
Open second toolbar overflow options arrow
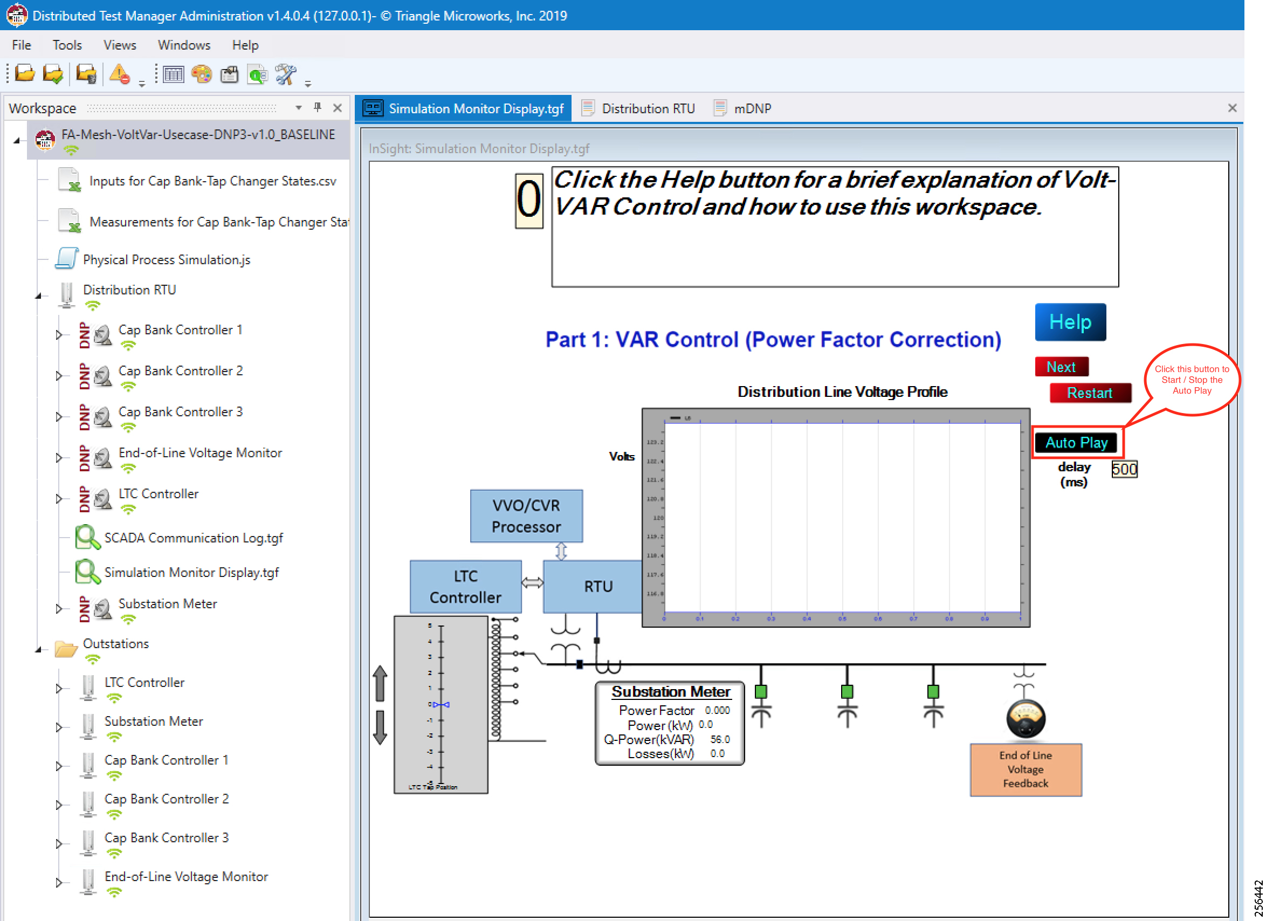307,83
